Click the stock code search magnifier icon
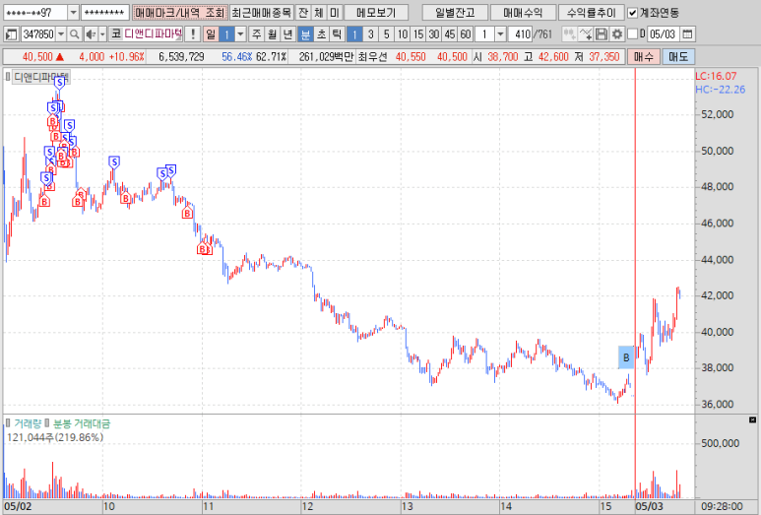 (x=74, y=34)
